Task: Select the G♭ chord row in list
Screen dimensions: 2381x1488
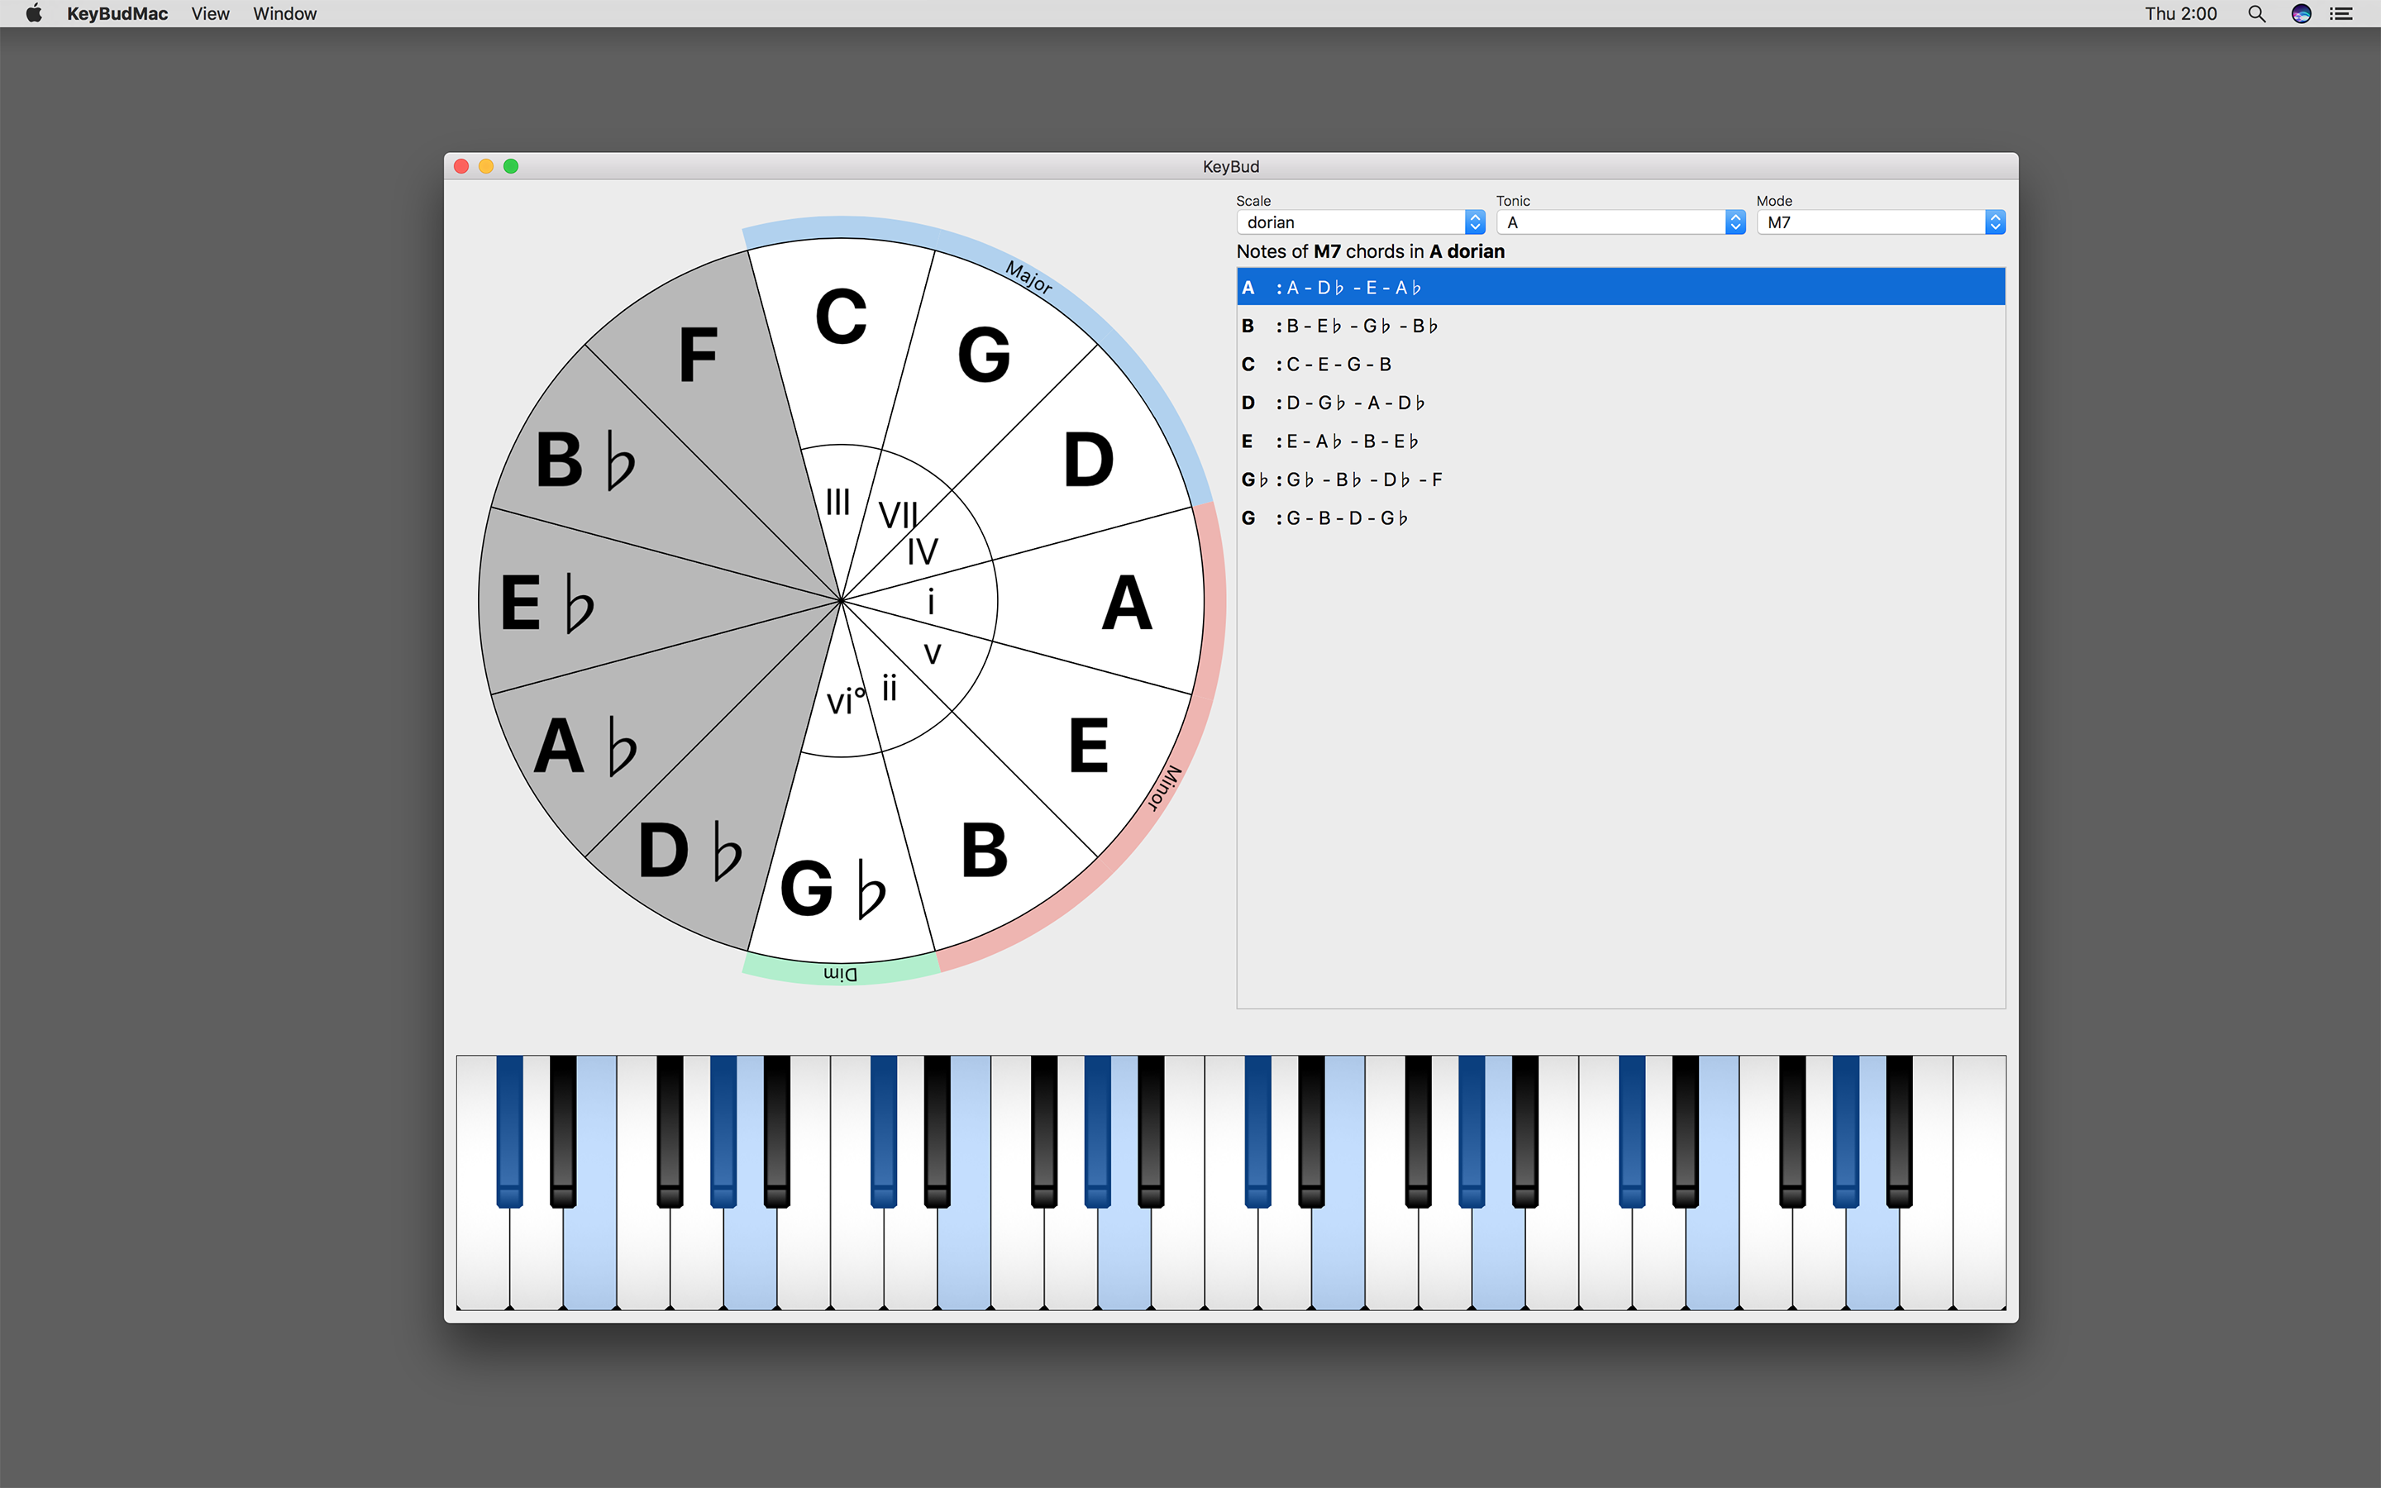Action: pyautogui.click(x=1620, y=479)
